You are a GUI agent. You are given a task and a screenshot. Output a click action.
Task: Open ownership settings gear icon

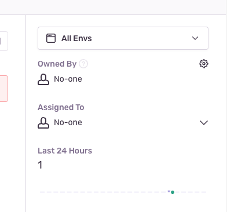coord(204,64)
